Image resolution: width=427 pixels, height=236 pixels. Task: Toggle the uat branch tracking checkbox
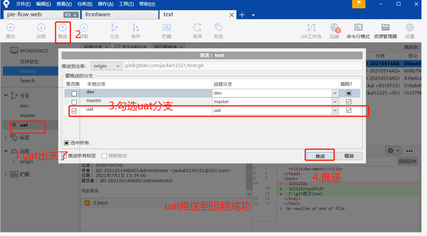349,110
